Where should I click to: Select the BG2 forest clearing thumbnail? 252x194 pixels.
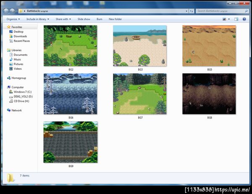click(71, 46)
